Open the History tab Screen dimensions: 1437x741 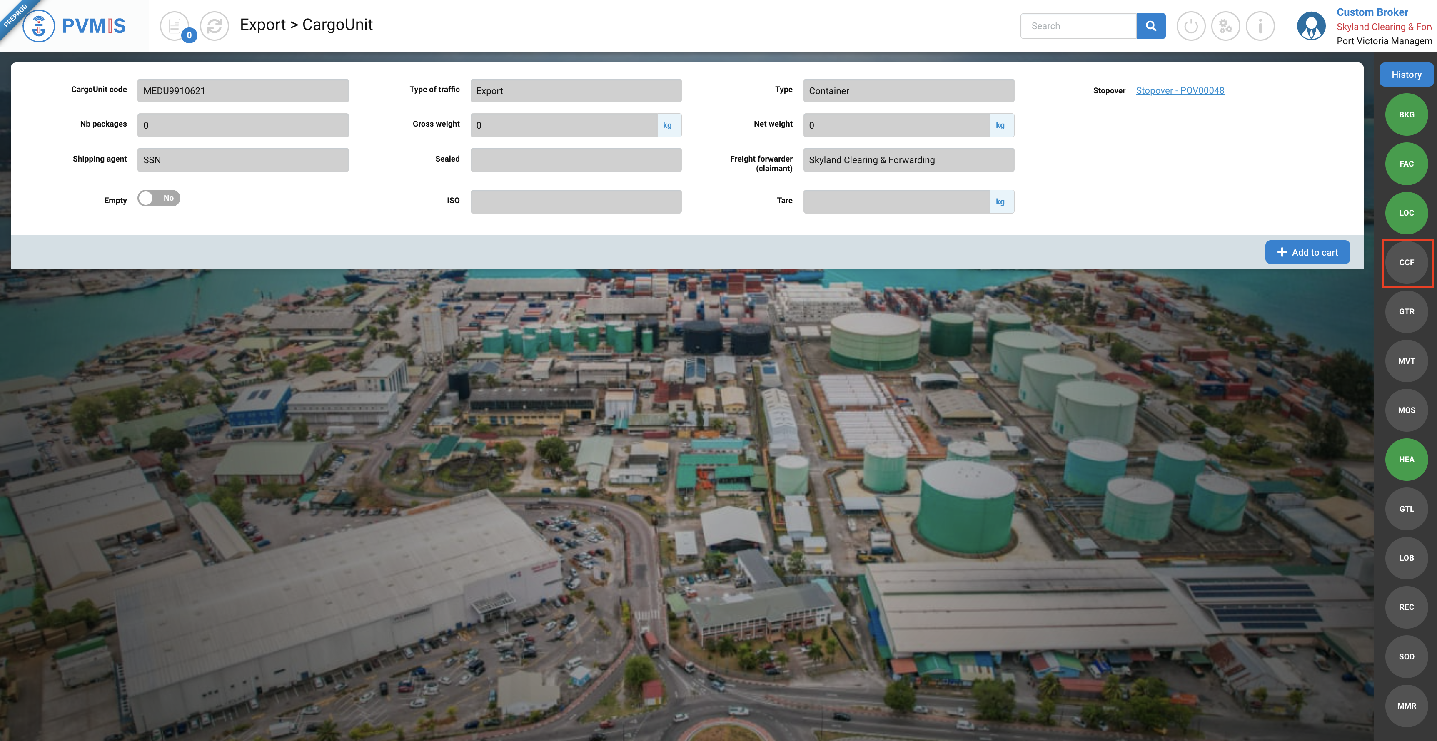pyautogui.click(x=1406, y=75)
